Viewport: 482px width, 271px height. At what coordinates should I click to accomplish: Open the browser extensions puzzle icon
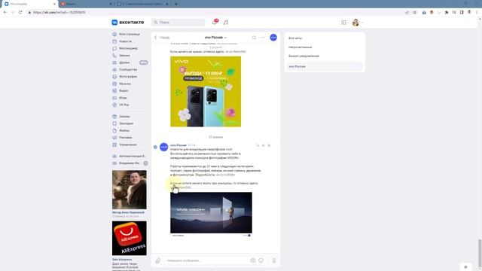[x=447, y=12]
